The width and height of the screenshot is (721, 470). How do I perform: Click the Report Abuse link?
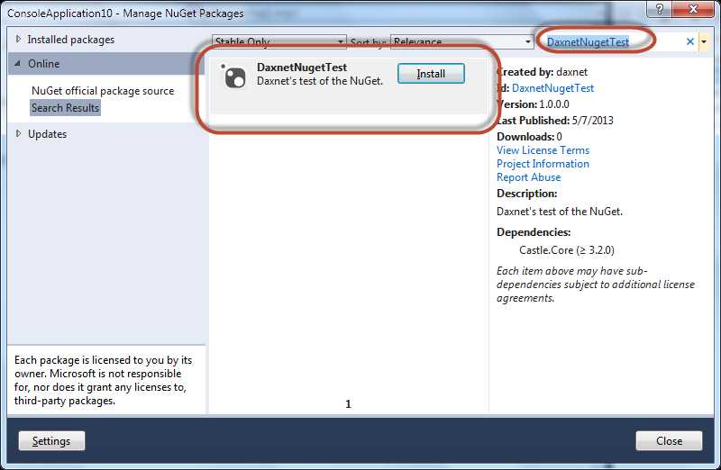click(529, 177)
